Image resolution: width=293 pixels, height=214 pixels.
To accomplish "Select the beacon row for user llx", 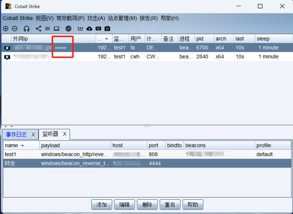I will (147, 48).
